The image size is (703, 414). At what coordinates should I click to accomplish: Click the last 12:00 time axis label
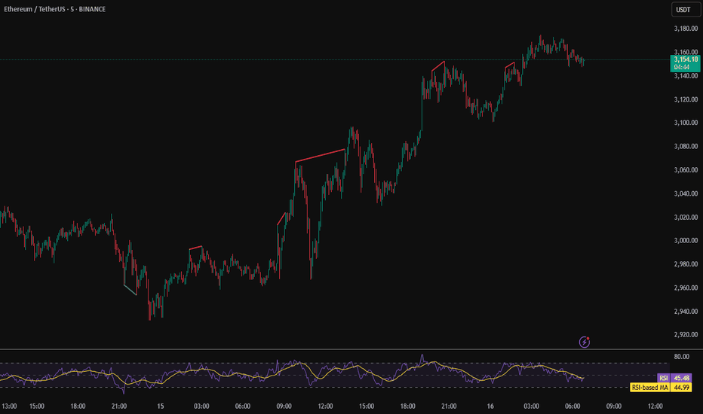click(x=655, y=406)
